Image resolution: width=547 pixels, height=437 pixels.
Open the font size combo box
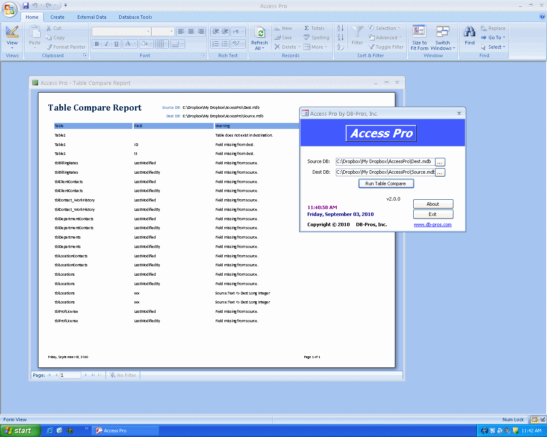point(163,32)
